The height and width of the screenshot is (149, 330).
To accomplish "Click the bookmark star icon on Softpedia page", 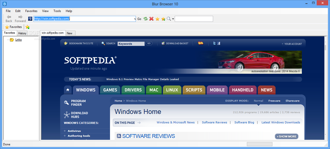I will tap(66, 44).
